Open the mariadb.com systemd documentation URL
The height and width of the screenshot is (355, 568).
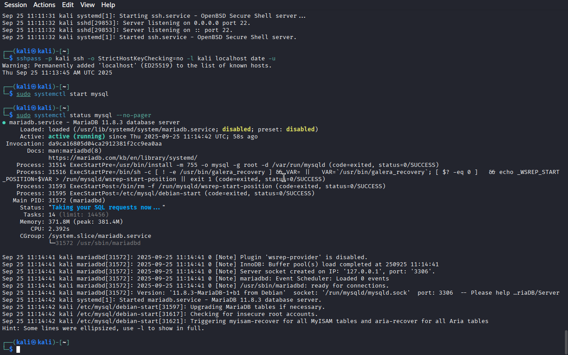(x=122, y=158)
